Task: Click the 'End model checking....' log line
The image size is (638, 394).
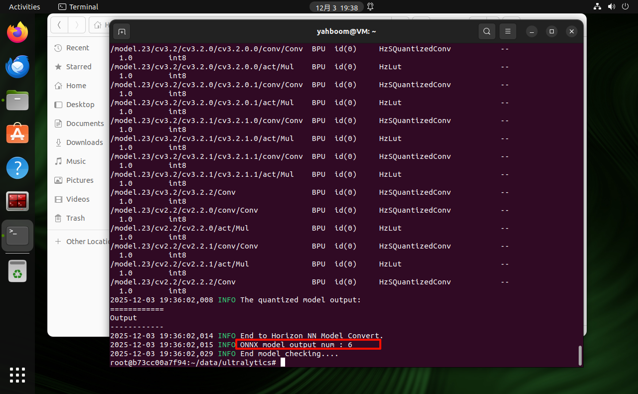Action: pyautogui.click(x=289, y=354)
